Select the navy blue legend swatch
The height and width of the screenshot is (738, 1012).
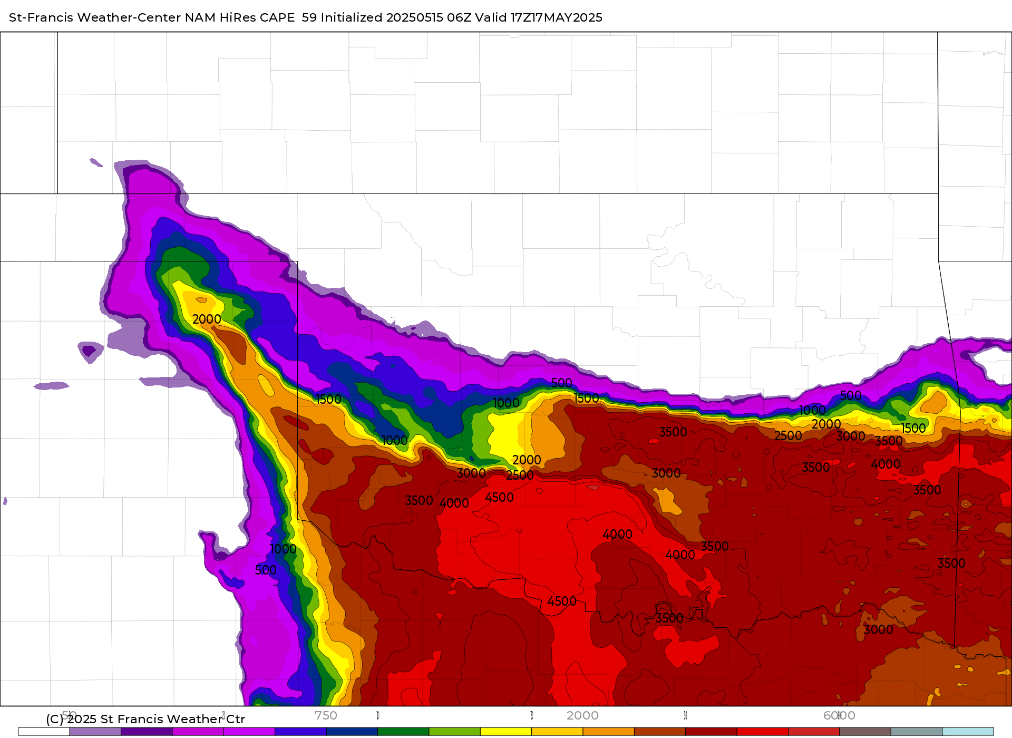click(x=352, y=732)
